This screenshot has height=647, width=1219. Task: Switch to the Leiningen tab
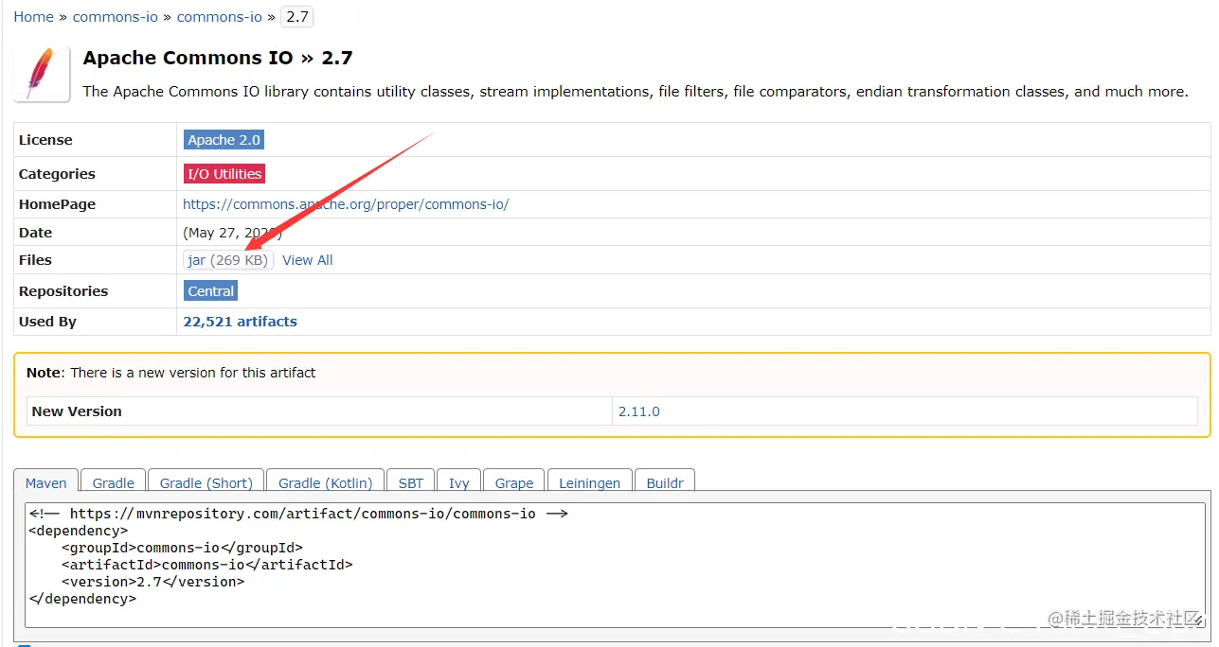590,482
